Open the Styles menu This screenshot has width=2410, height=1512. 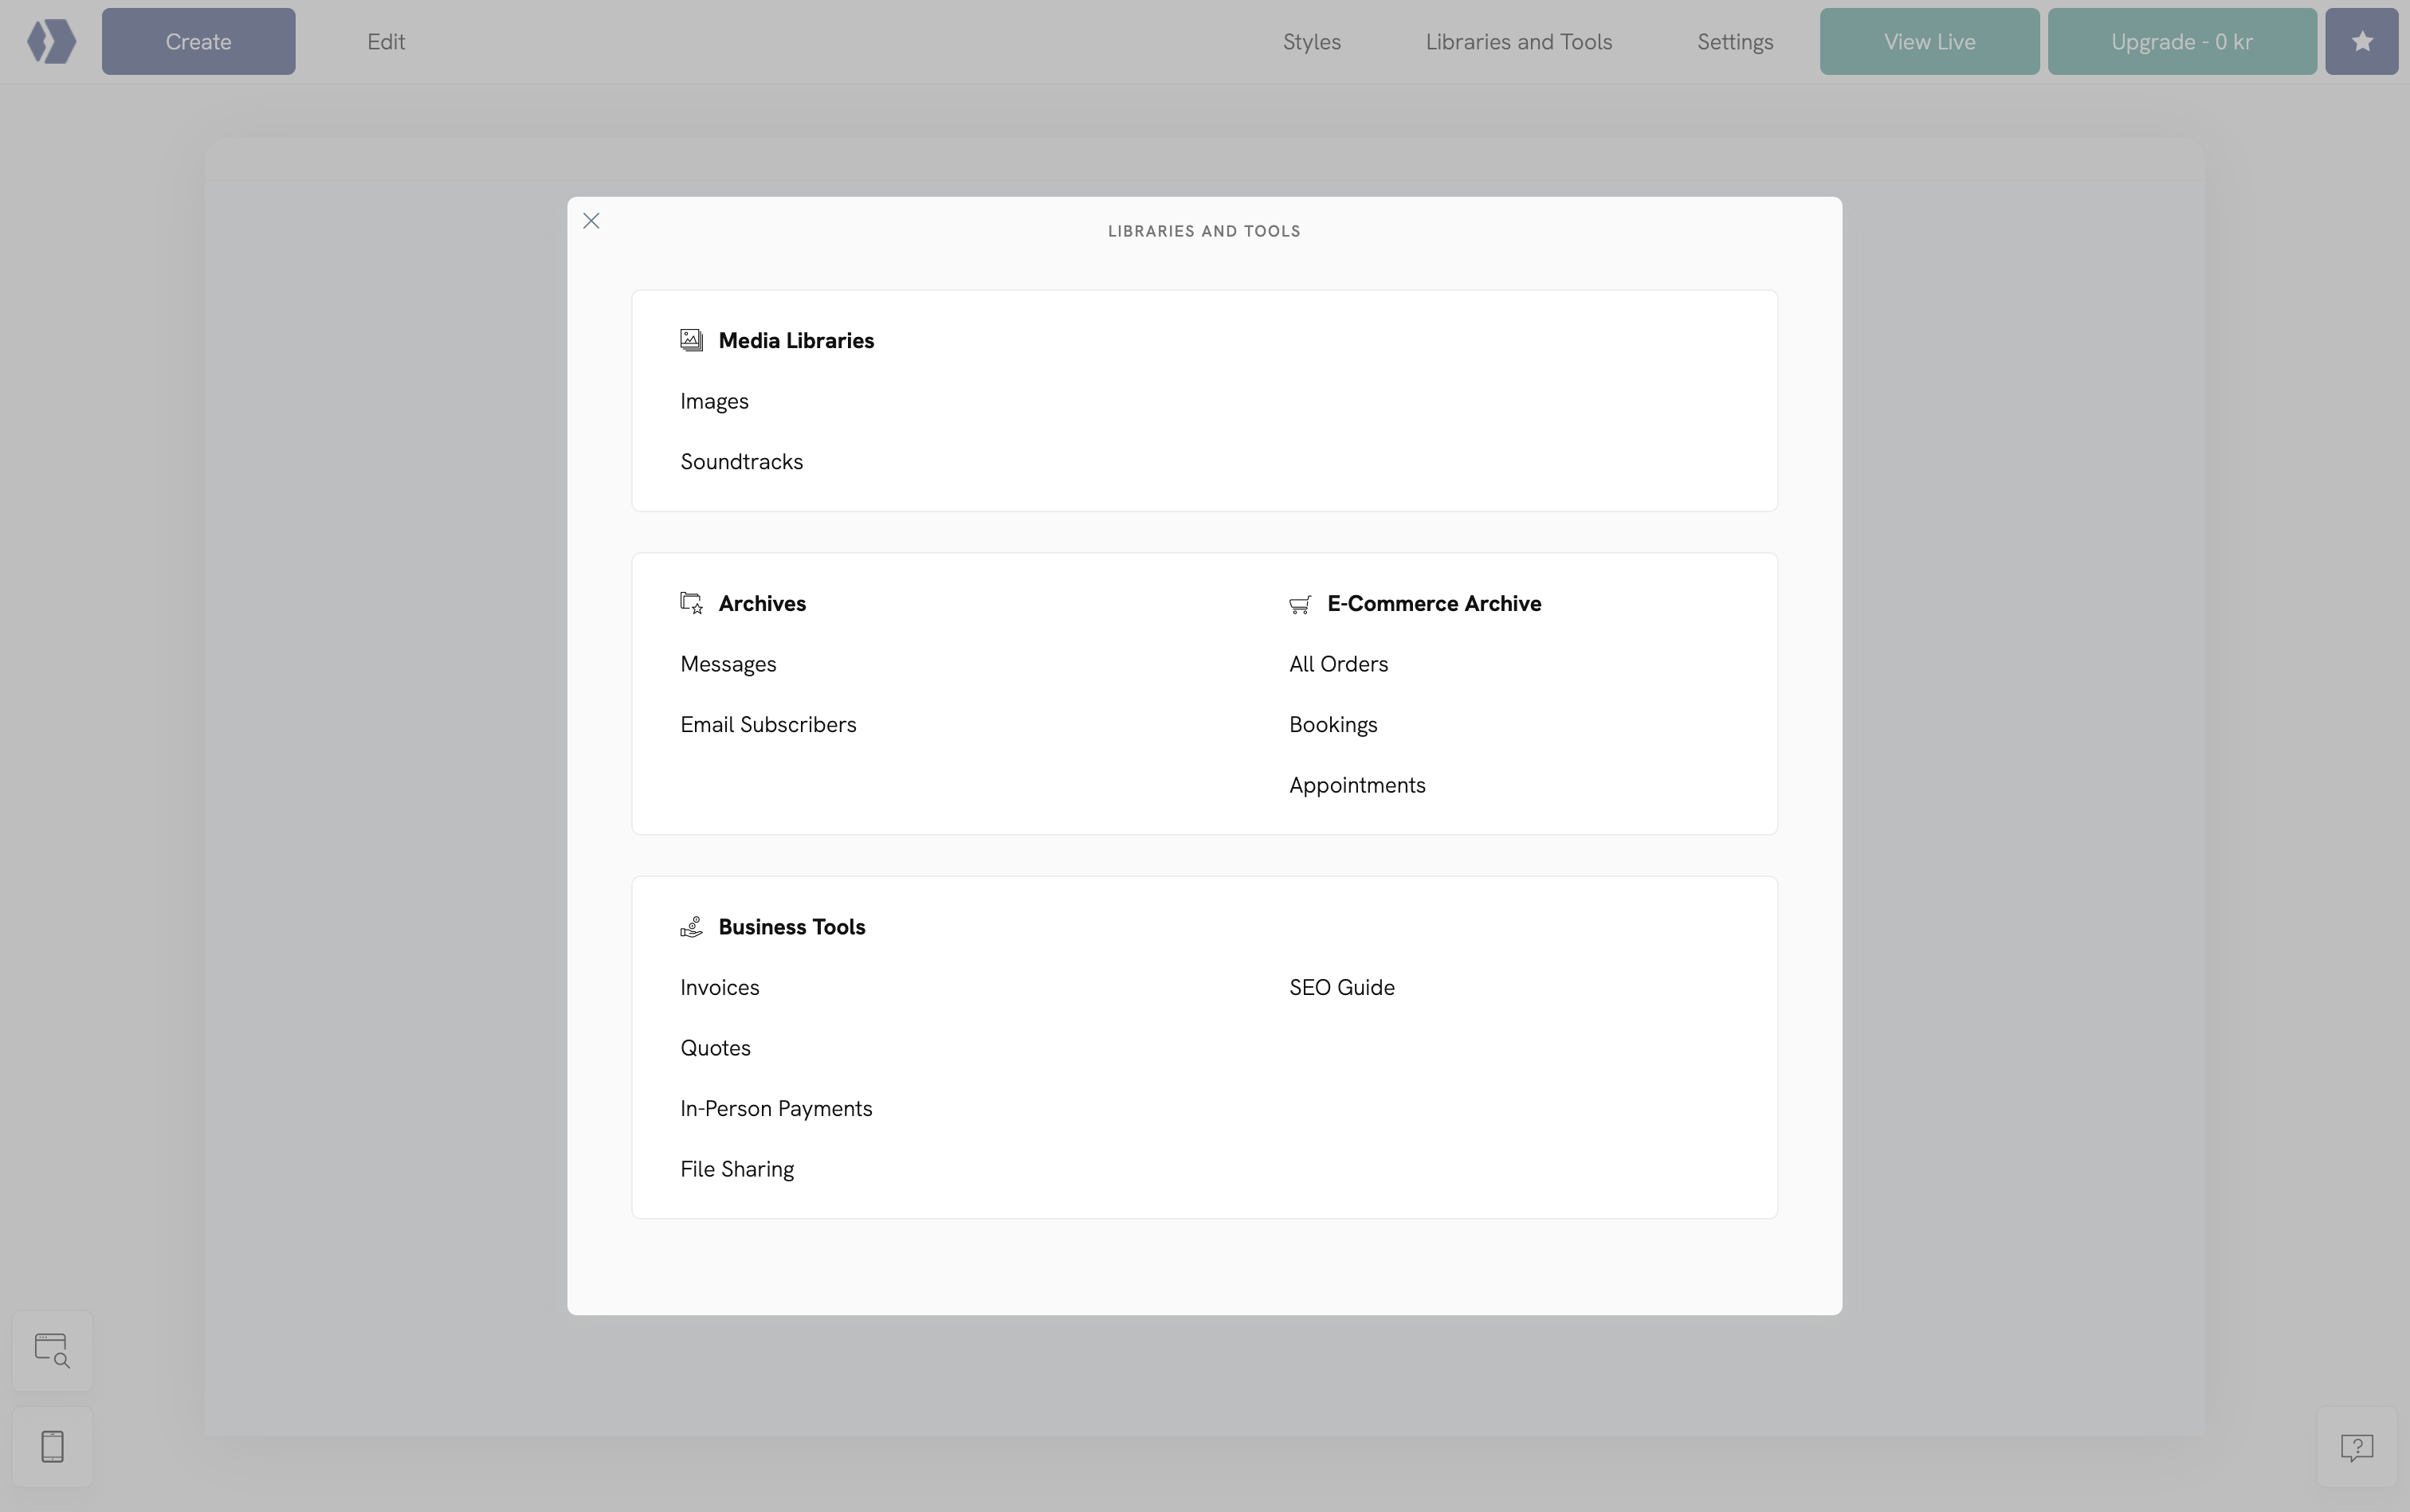[1312, 42]
